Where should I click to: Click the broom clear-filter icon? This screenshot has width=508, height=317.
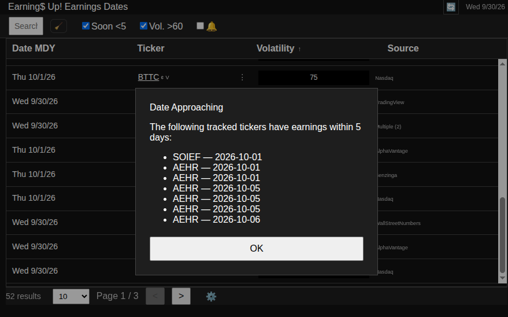(58, 26)
